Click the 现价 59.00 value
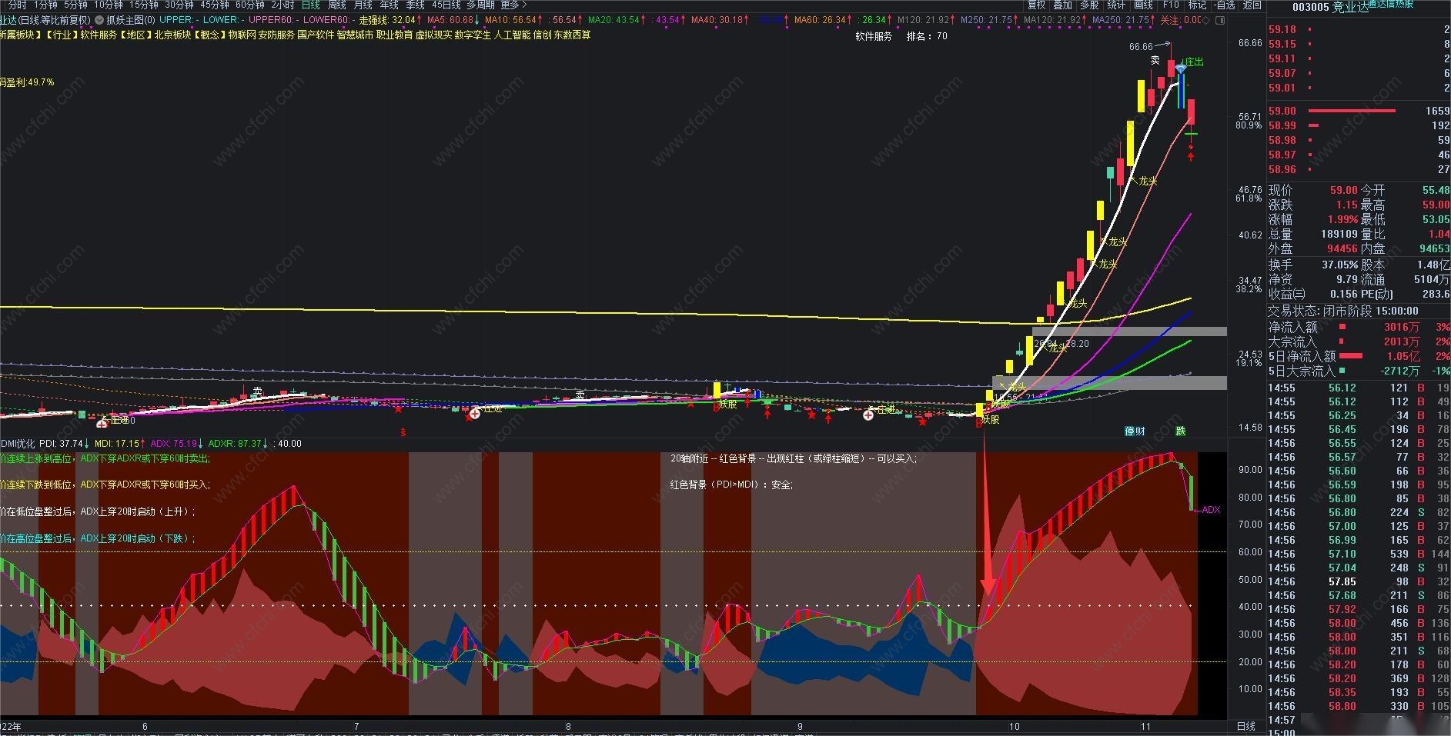 [x=1343, y=190]
